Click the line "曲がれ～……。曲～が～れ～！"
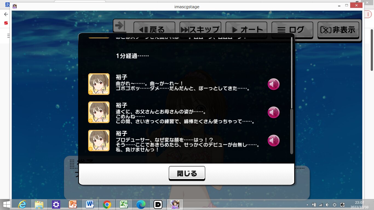 pyautogui.click(x=150, y=84)
